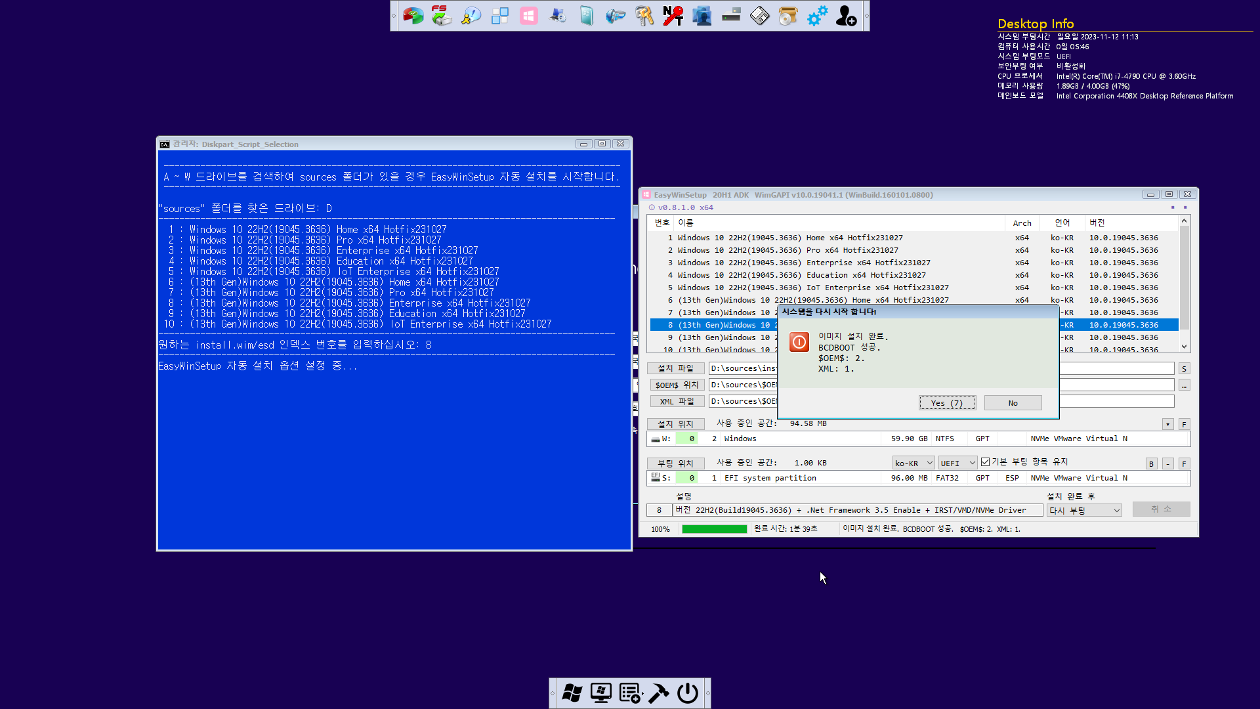Click the 언어 column header

(x=1062, y=223)
